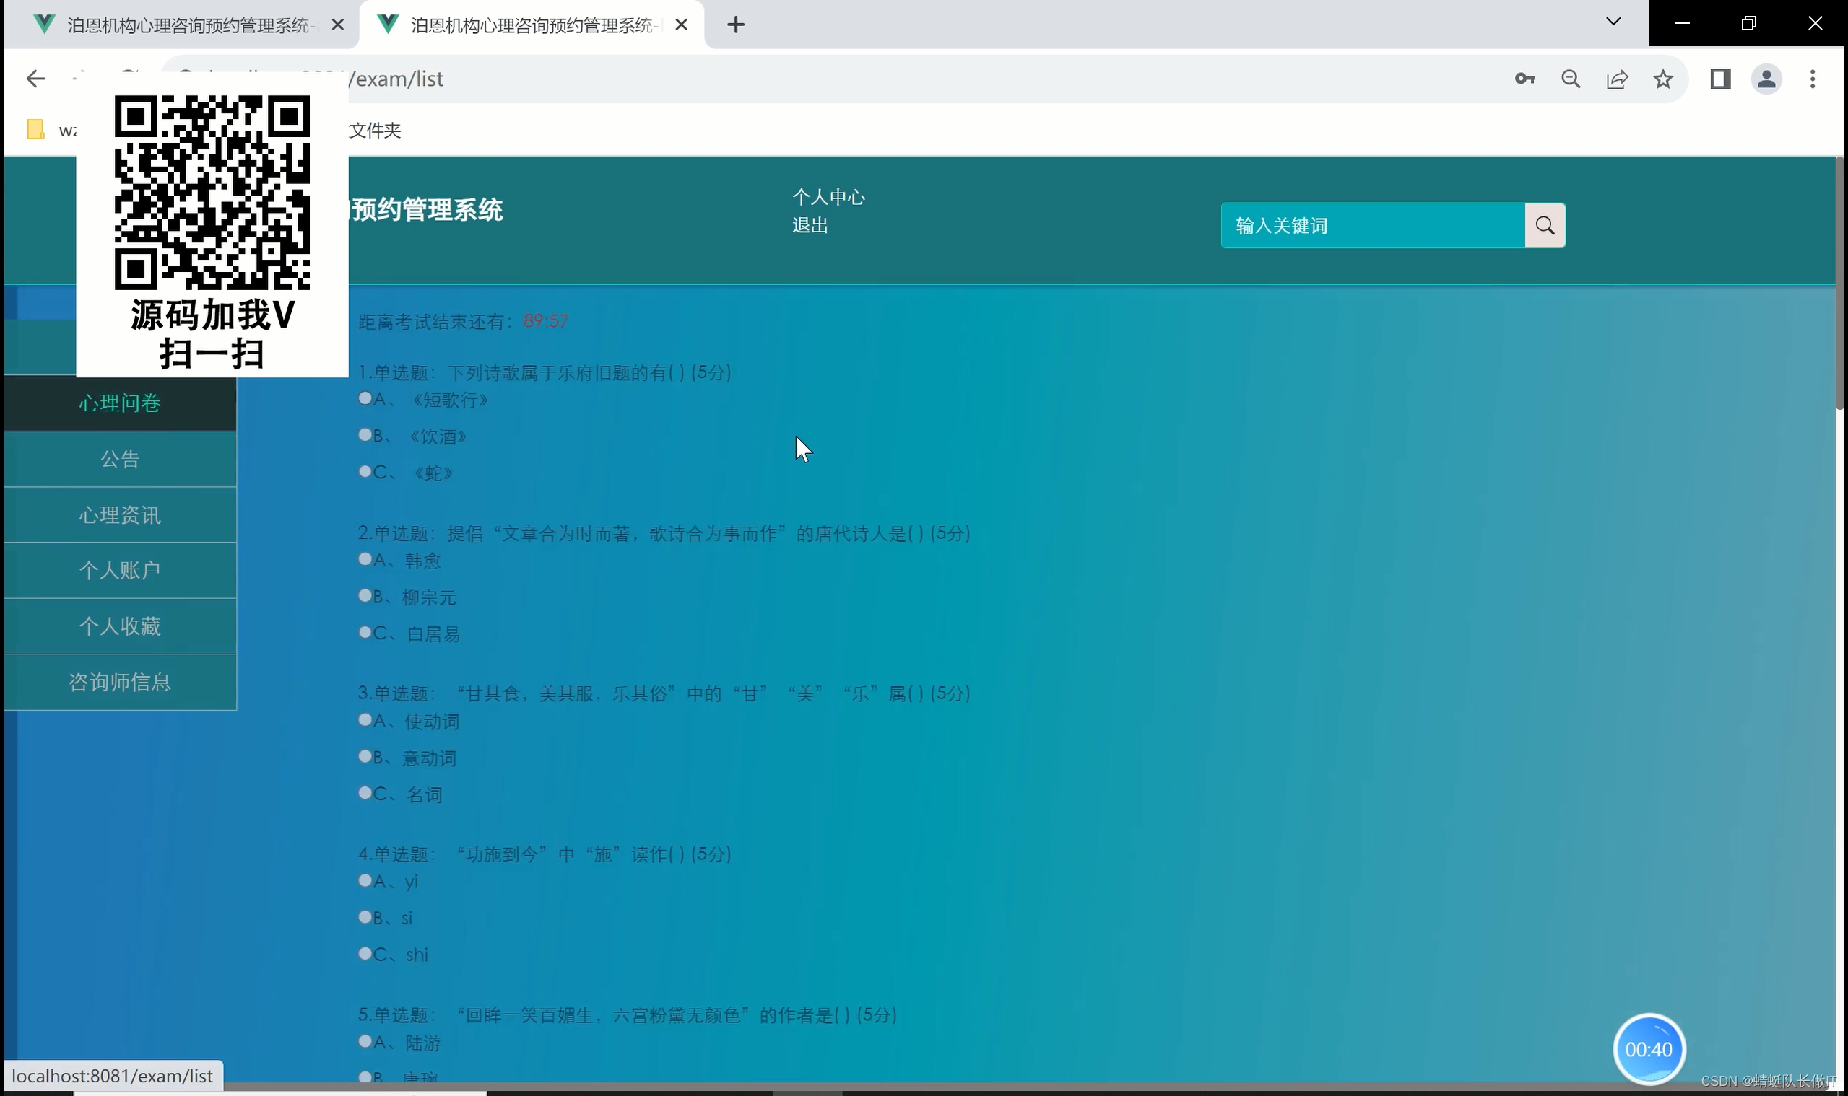Open the Chrome profile avatar icon

point(1766,79)
